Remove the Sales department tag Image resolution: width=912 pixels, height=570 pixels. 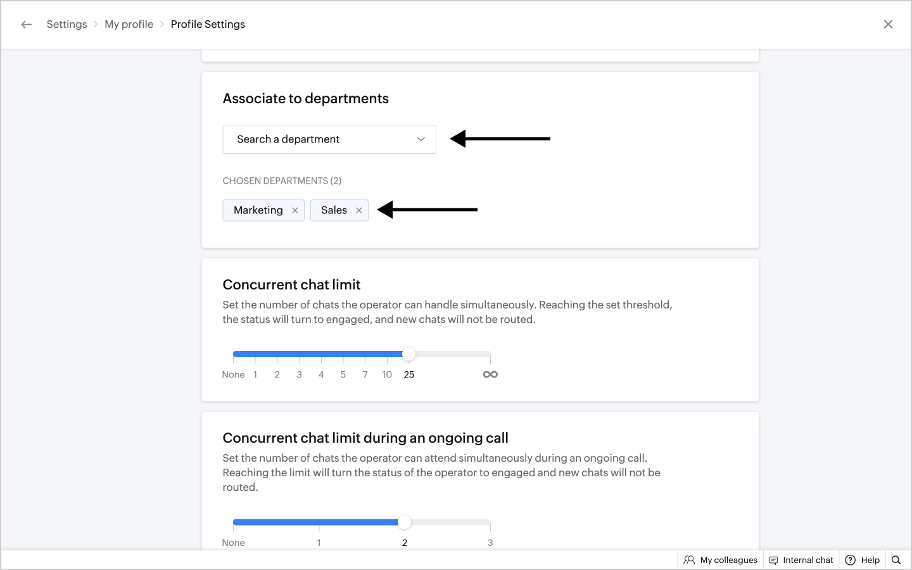pyautogui.click(x=359, y=210)
